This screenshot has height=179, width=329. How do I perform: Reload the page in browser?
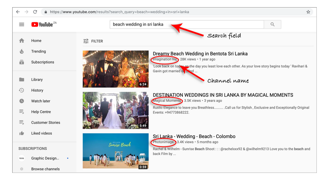point(35,12)
